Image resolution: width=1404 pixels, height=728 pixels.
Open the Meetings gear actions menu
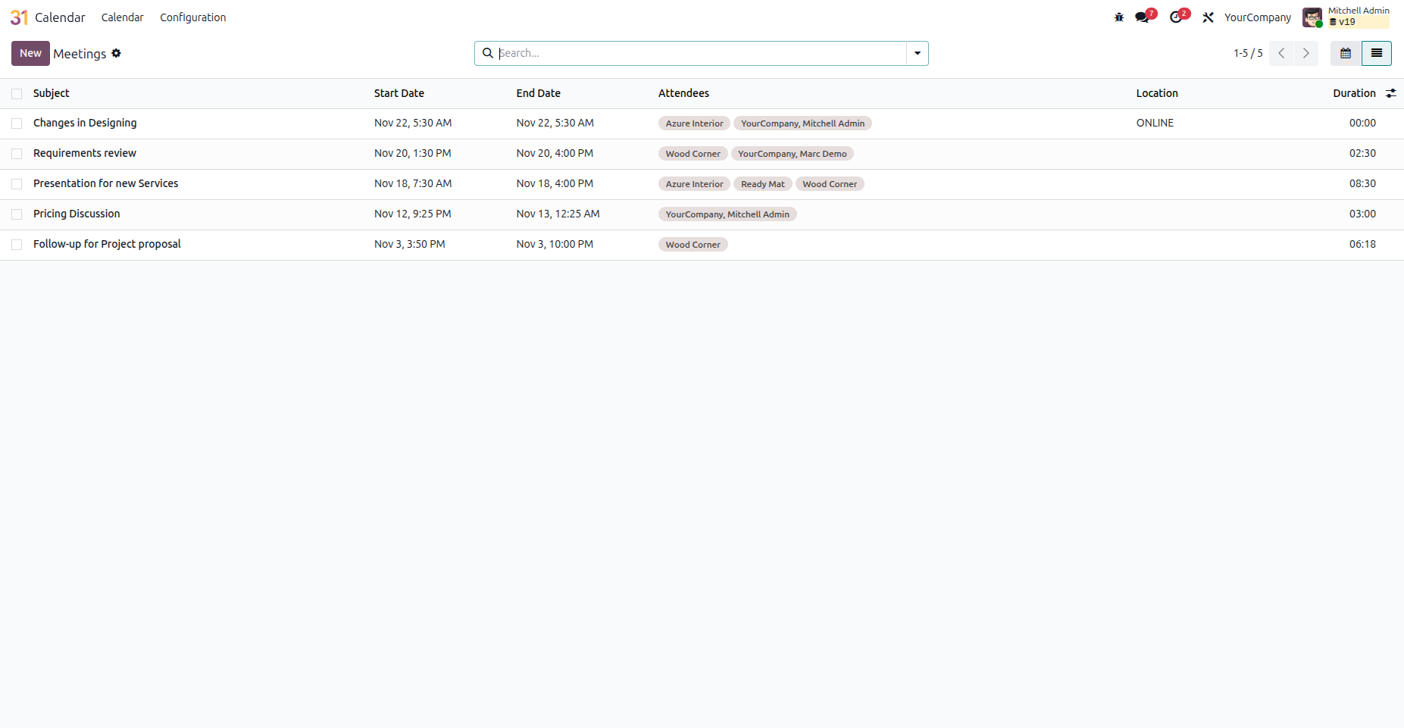pyautogui.click(x=116, y=53)
